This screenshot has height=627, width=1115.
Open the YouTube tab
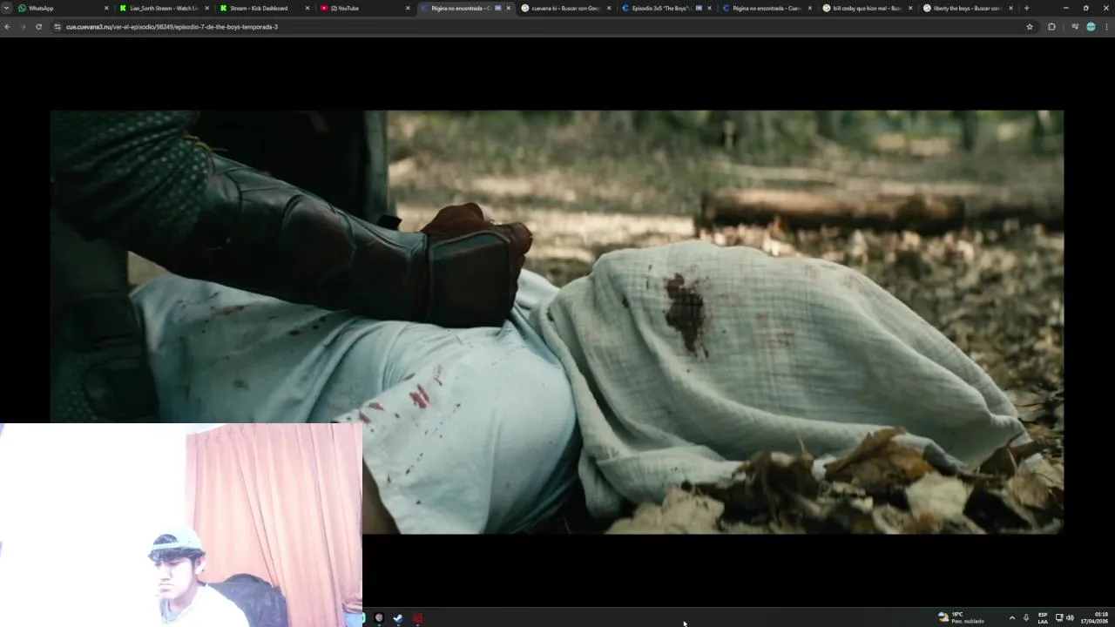pyautogui.click(x=364, y=8)
